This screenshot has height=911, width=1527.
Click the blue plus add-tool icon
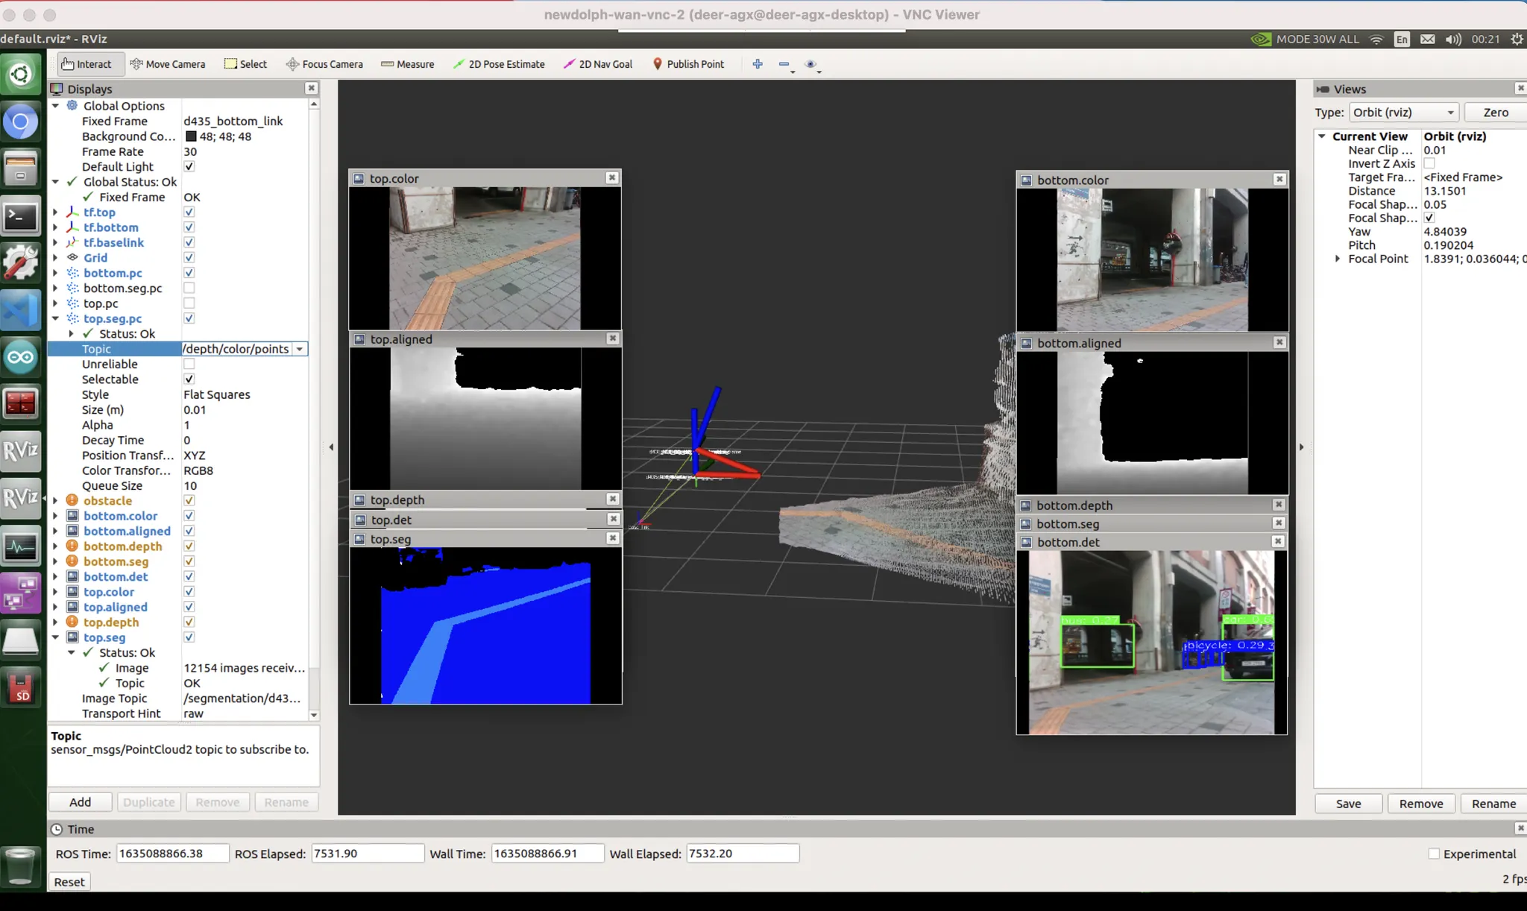(x=758, y=64)
